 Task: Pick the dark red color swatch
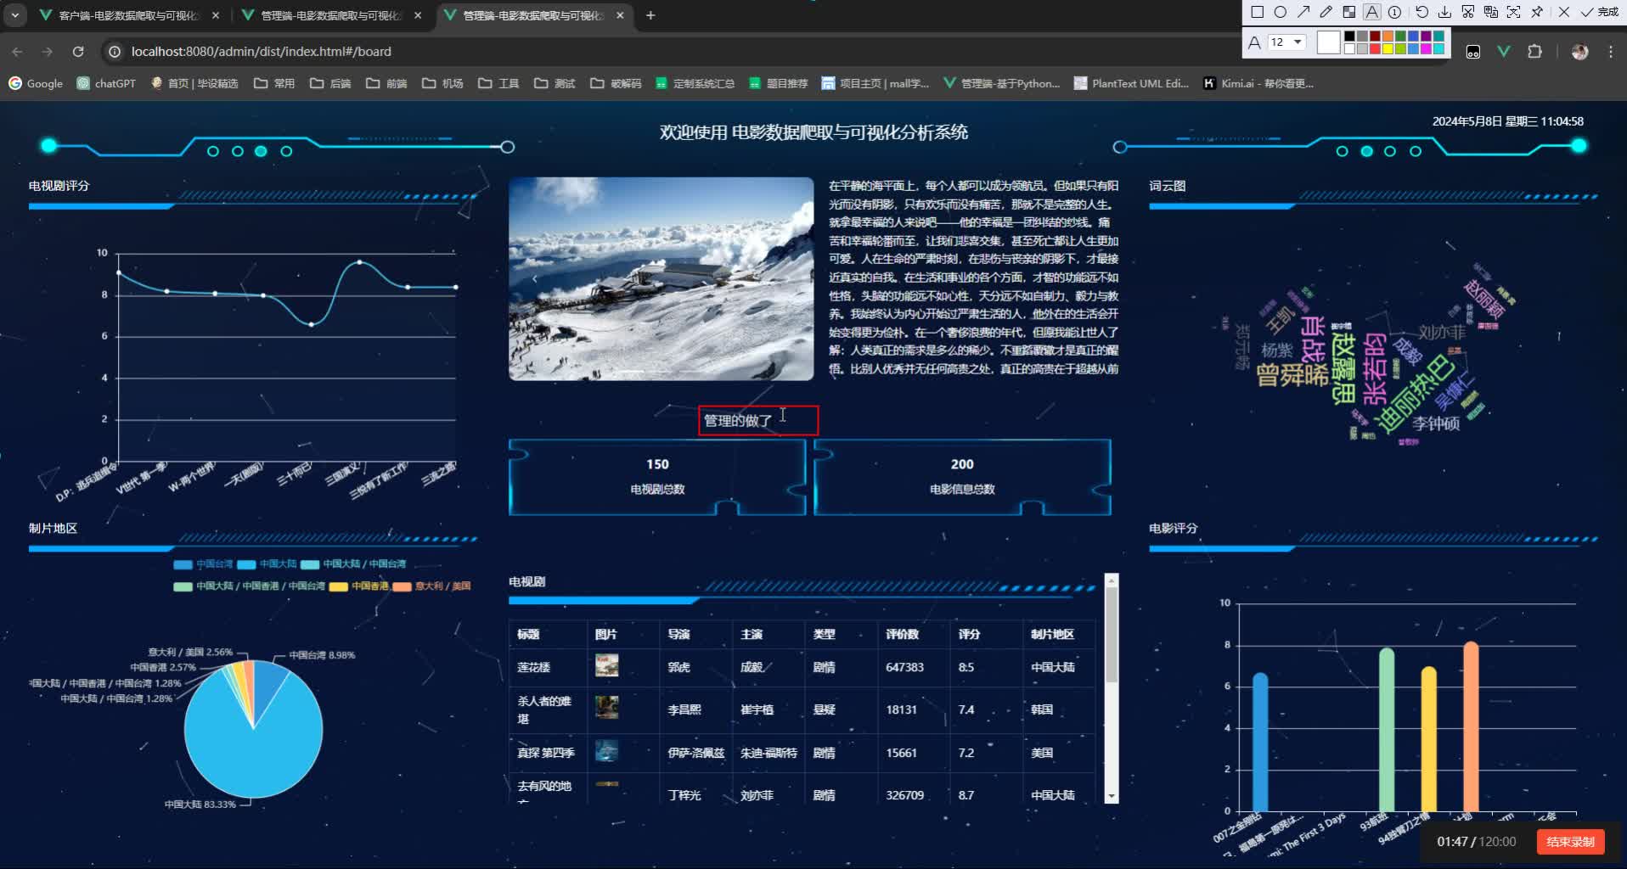click(1375, 36)
